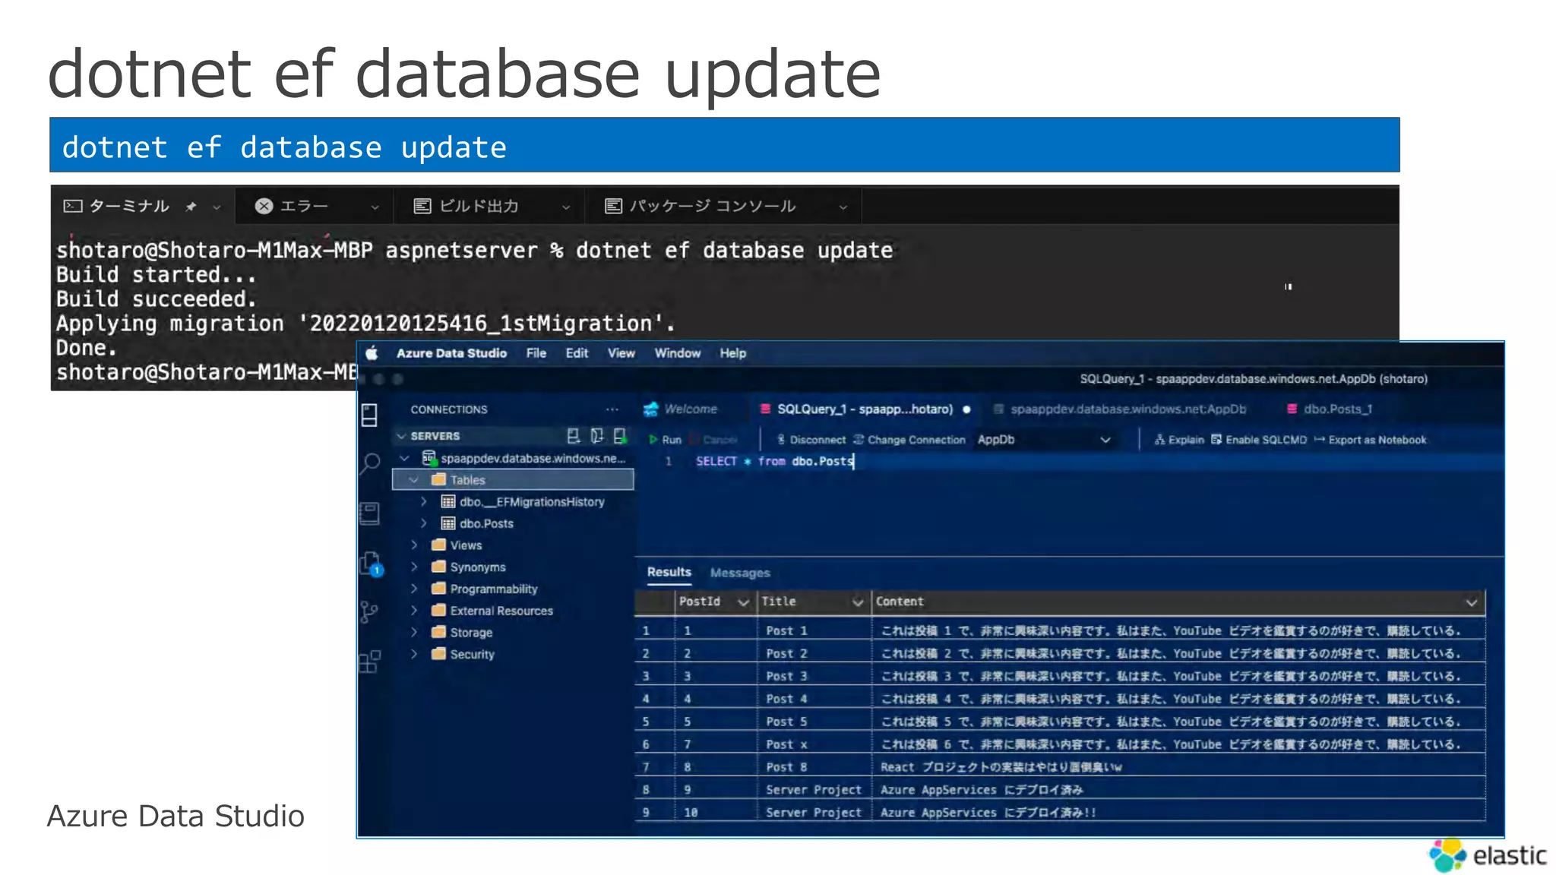The width and height of the screenshot is (1556, 875).
Task: Click the server icon for spaappdev.database.windows.net
Action: pos(429,458)
